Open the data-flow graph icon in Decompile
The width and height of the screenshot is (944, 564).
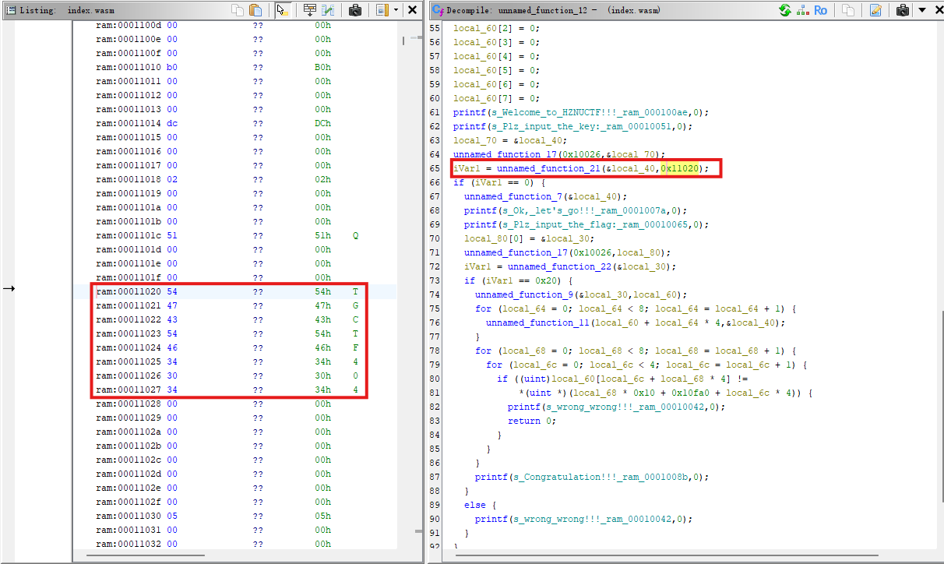click(801, 10)
